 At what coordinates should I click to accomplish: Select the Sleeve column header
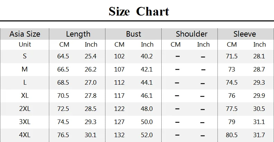(x=245, y=34)
